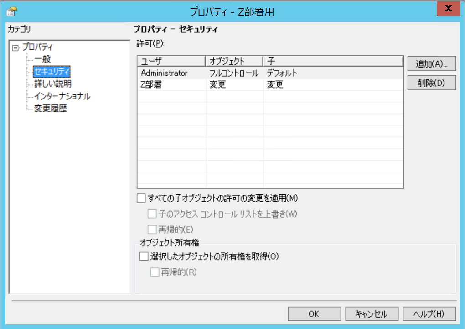This screenshot has width=465, height=329.
Task: Enable すべての子オブジェクトの許可の変更を適用 checkbox
Action: click(x=141, y=198)
